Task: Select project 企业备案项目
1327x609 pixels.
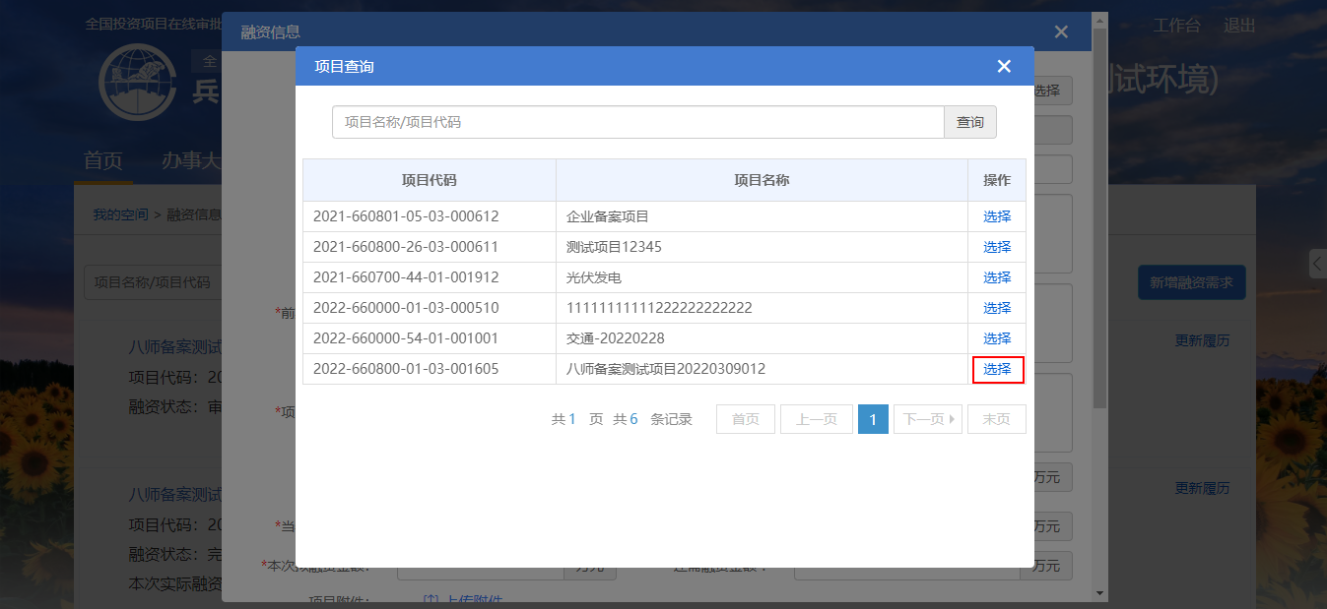Action: tap(997, 216)
